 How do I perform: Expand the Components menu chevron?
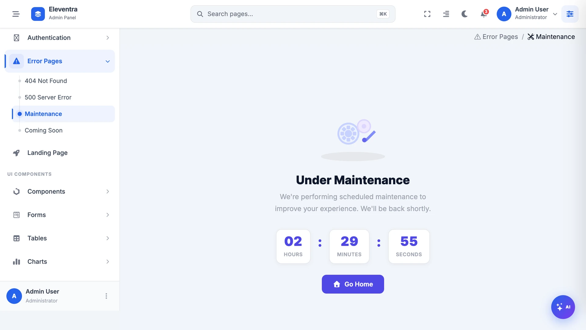tap(107, 192)
